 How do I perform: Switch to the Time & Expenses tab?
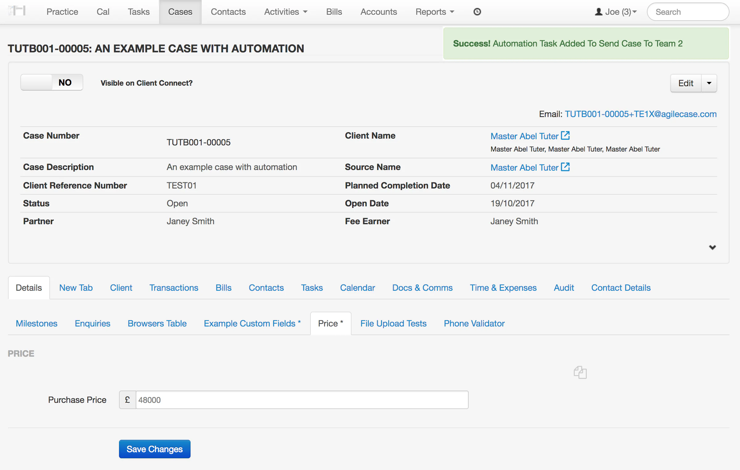pyautogui.click(x=503, y=287)
